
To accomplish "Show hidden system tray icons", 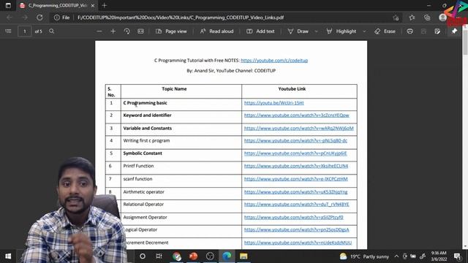I will click(396, 256).
